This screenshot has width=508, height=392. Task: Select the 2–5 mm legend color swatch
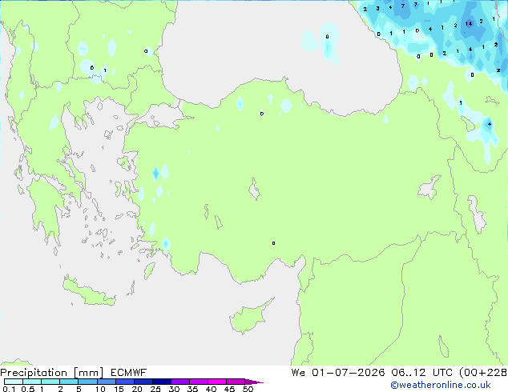(x=69, y=382)
